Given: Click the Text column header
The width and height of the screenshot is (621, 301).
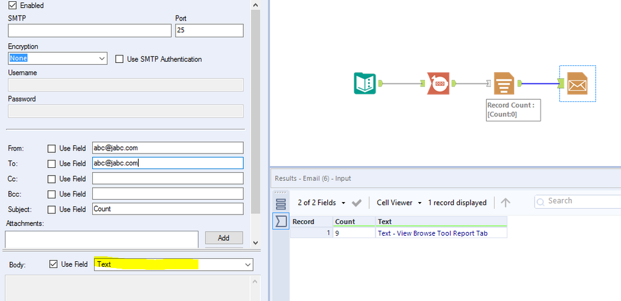Looking at the screenshot, I should click(x=441, y=222).
